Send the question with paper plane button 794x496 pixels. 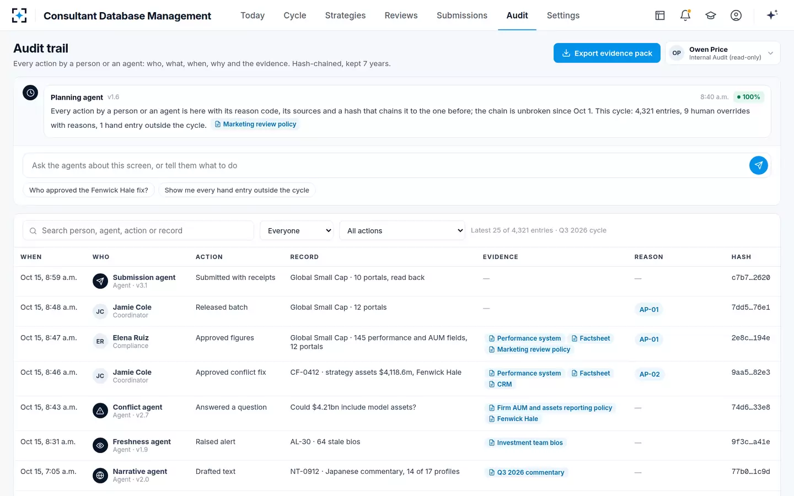pyautogui.click(x=759, y=165)
